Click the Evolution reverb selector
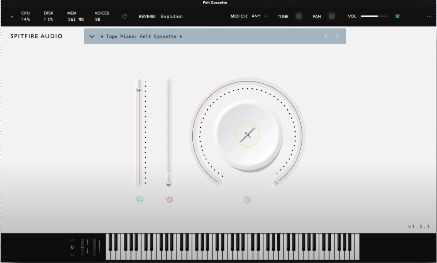The image size is (437, 263). pyautogui.click(x=172, y=16)
